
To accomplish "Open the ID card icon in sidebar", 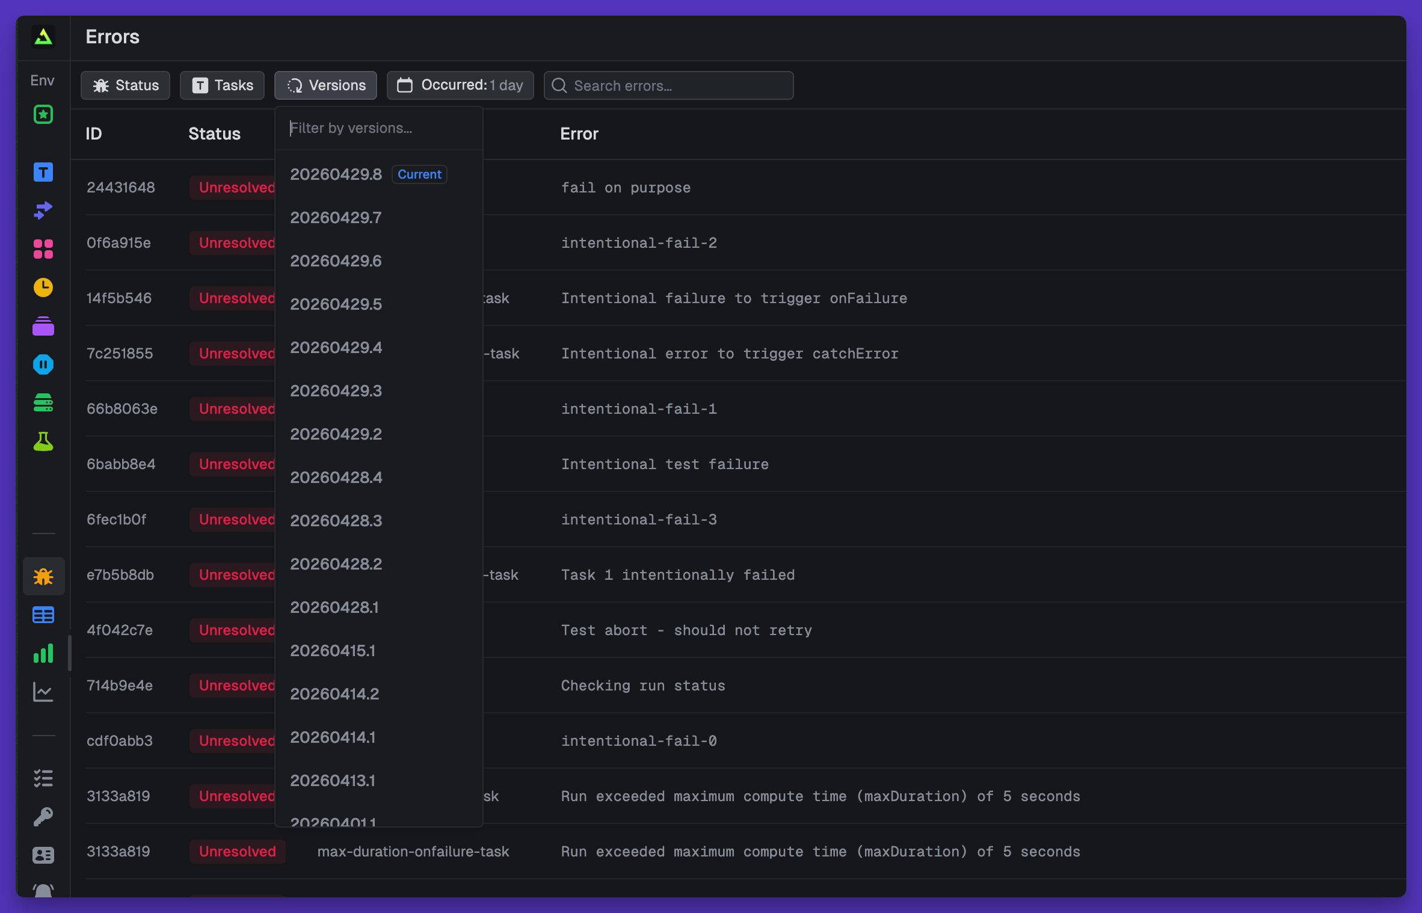I will point(43,855).
